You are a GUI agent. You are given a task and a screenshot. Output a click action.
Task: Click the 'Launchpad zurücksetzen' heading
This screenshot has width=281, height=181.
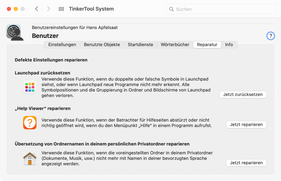pyautogui.click(x=42, y=73)
